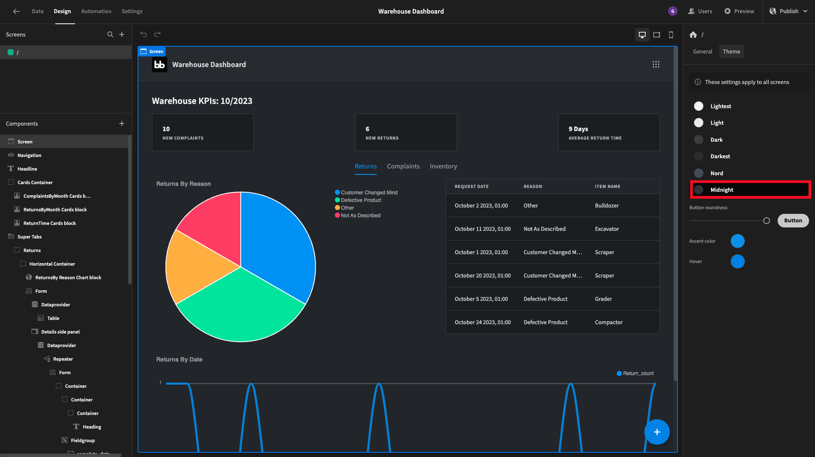Image resolution: width=815 pixels, height=457 pixels.
Task: Open the Accent color swatch
Action: click(x=737, y=241)
